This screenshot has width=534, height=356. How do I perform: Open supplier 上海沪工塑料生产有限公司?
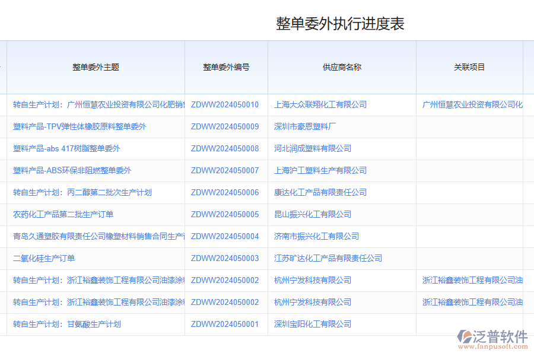click(x=321, y=170)
